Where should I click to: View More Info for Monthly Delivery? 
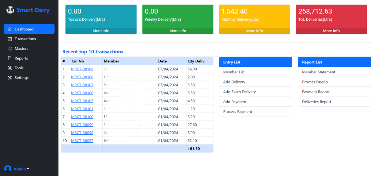click(254, 31)
